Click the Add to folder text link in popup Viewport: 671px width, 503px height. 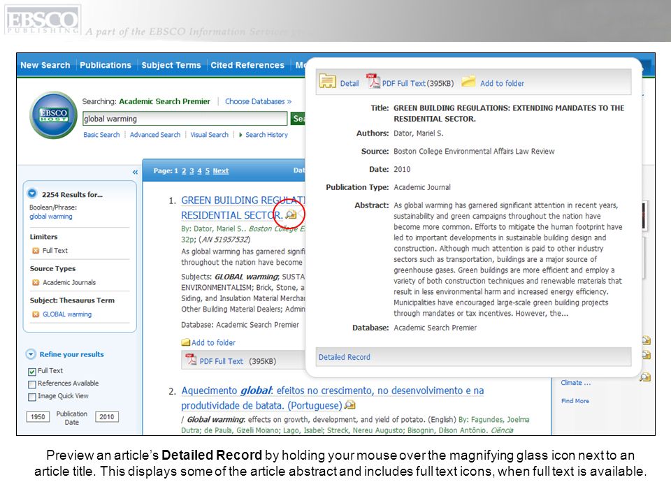coord(502,83)
